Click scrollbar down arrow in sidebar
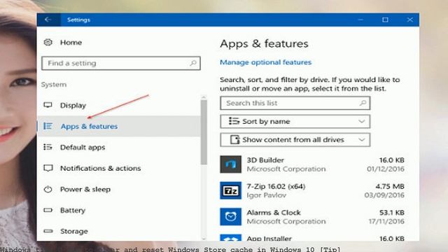Screen dimensions: 448x252 click(x=204, y=238)
